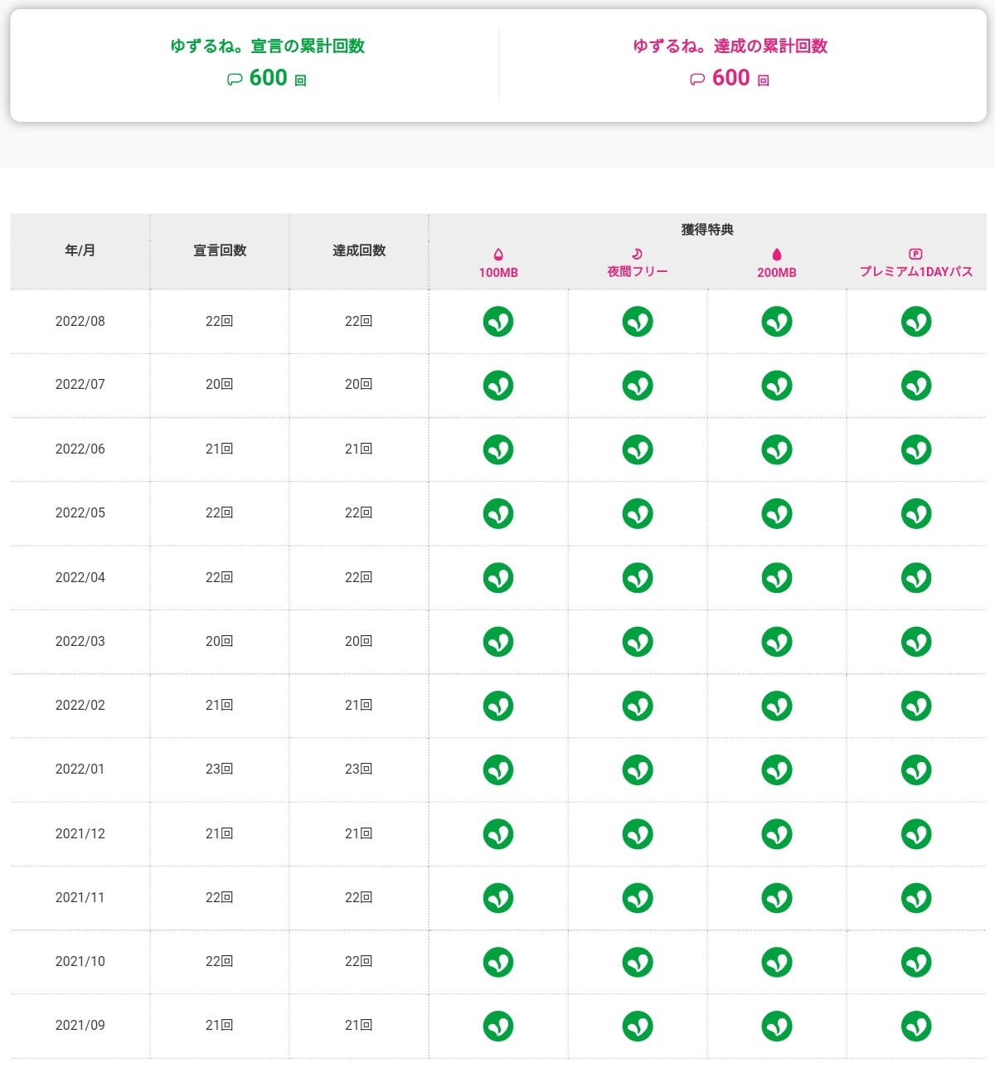Click the 獲得特典 header label
The width and height of the screenshot is (995, 1068).
pos(707,230)
